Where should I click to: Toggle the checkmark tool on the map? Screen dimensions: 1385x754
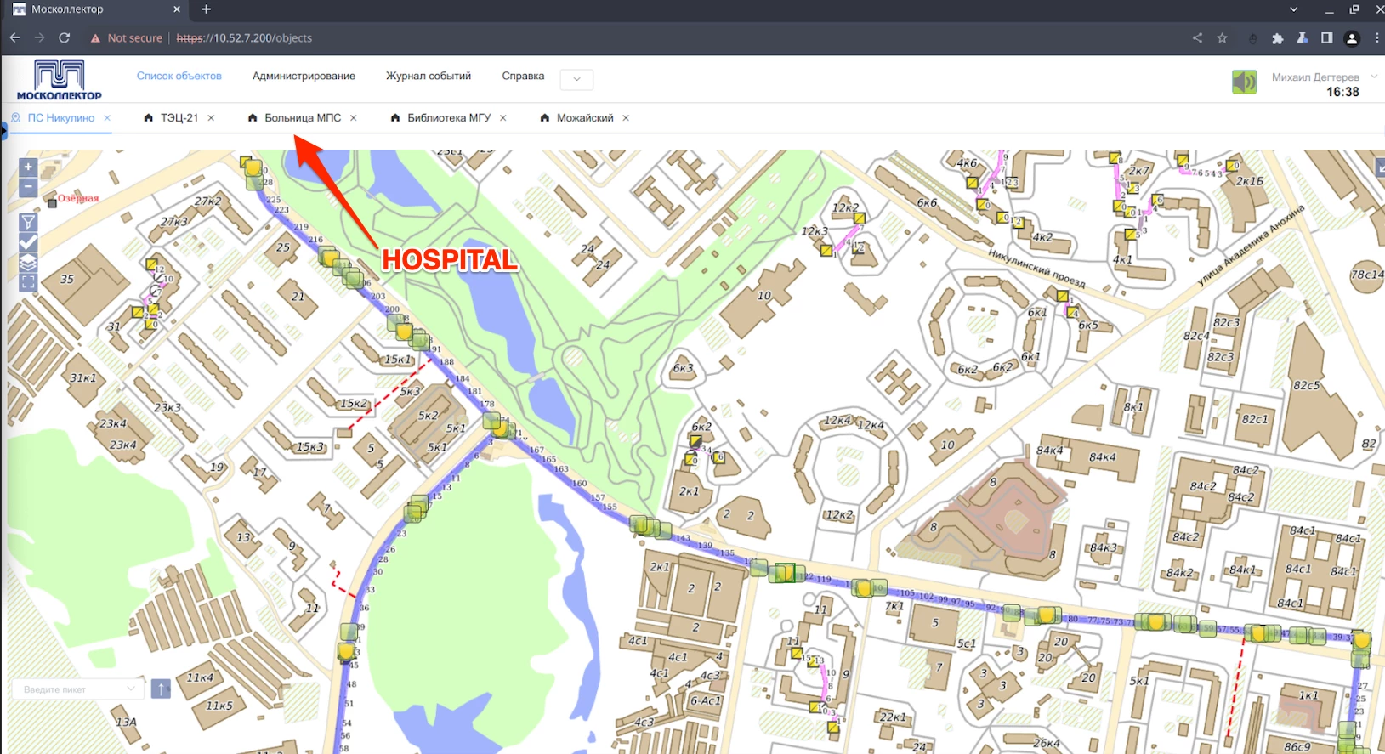click(28, 243)
